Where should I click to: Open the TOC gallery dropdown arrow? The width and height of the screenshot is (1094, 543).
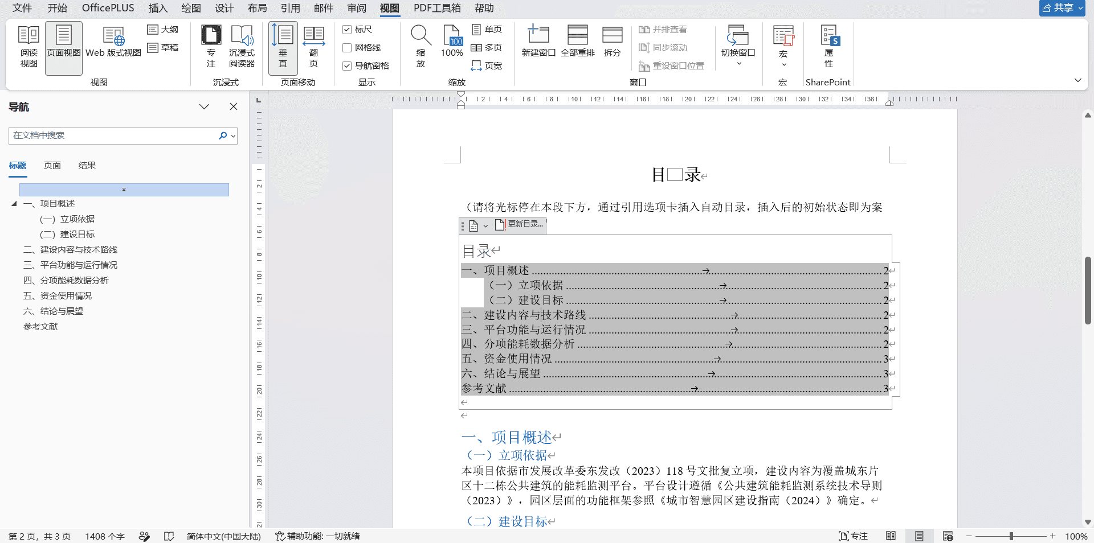(485, 226)
